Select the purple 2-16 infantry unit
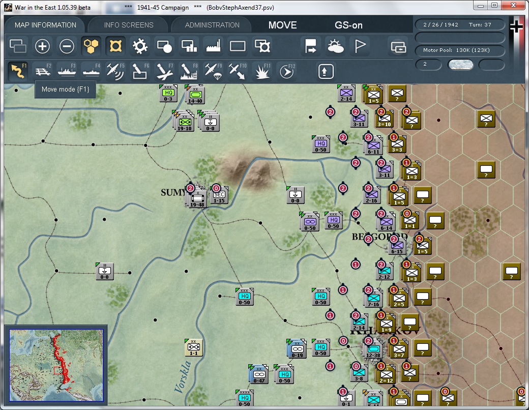Screen dimensions: 529x410 pos(371,195)
